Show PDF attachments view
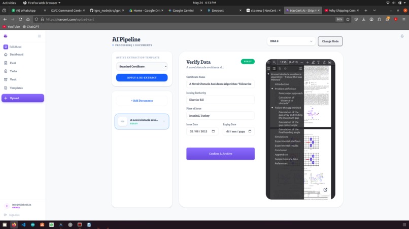409x229 pixels. [280, 69]
